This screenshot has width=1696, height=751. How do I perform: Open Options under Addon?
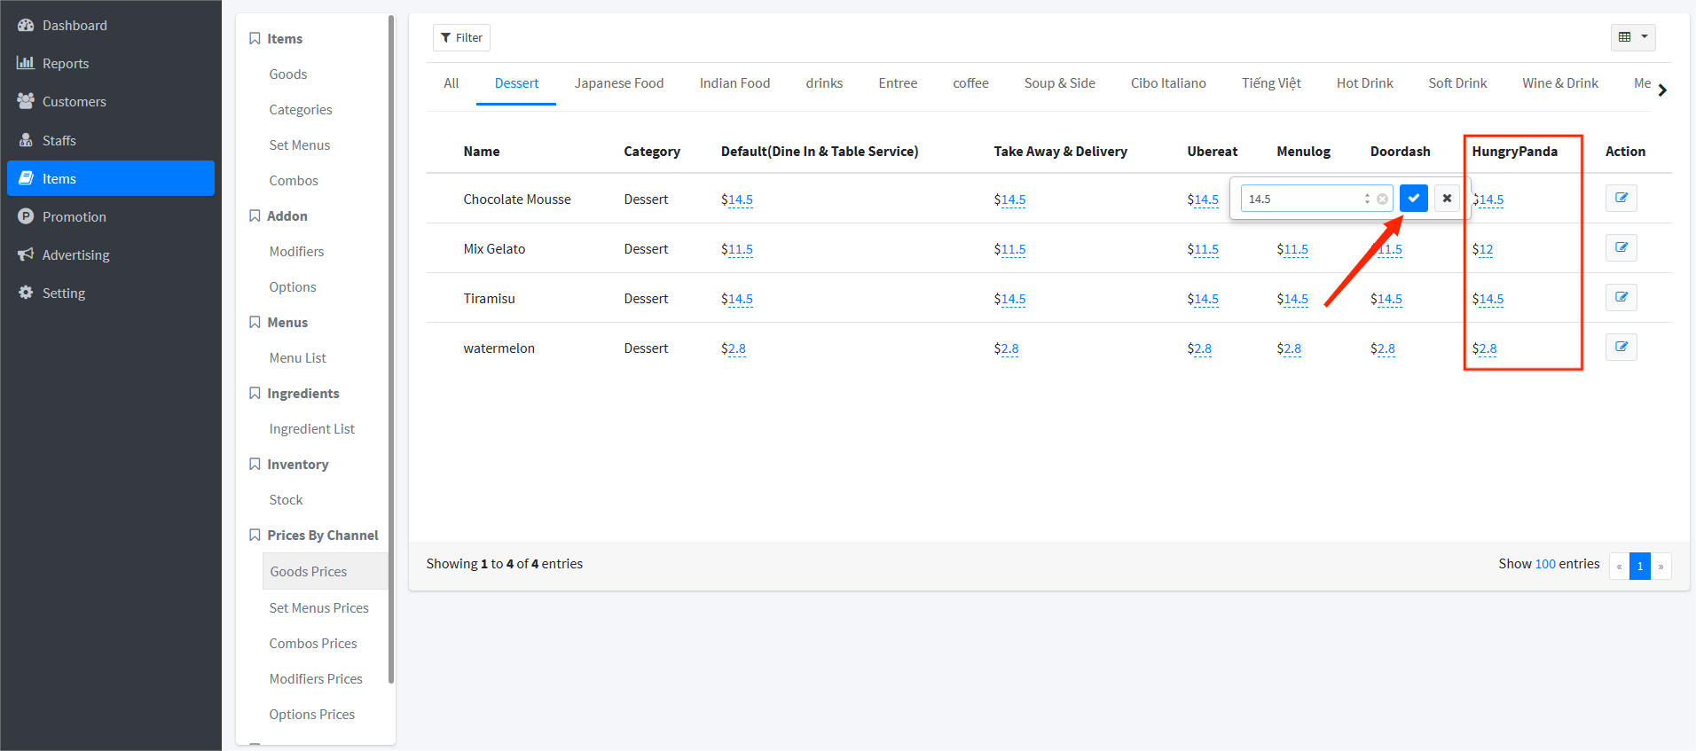(x=293, y=287)
